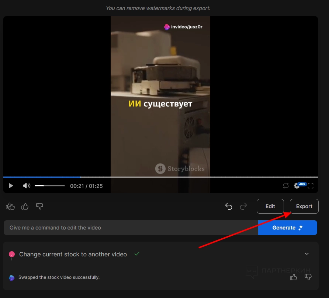Image resolution: width=329 pixels, height=298 pixels.
Task: Click the thumbs-down below the video player
Action: click(40, 206)
